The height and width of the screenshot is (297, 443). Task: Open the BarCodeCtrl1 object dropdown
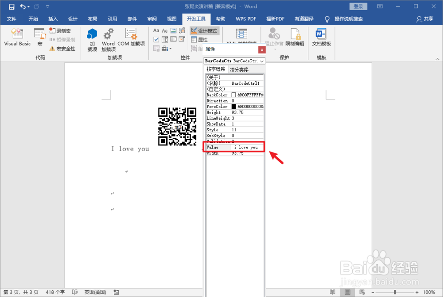pos(262,61)
